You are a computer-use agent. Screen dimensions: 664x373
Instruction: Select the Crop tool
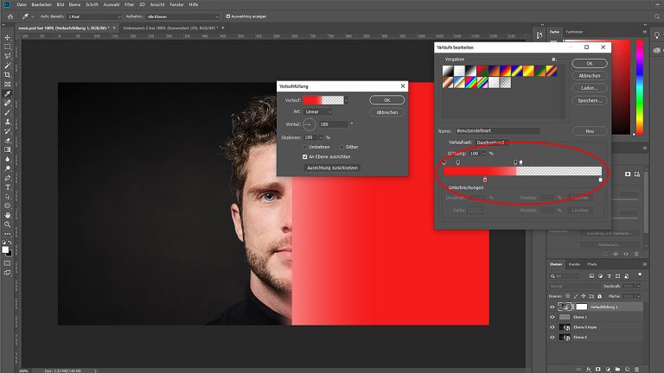coord(8,74)
